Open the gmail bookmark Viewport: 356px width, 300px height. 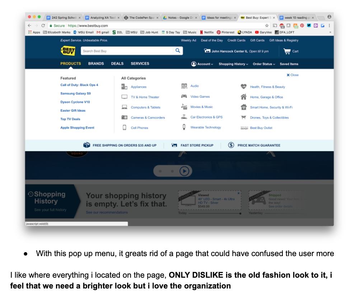coord(103,32)
